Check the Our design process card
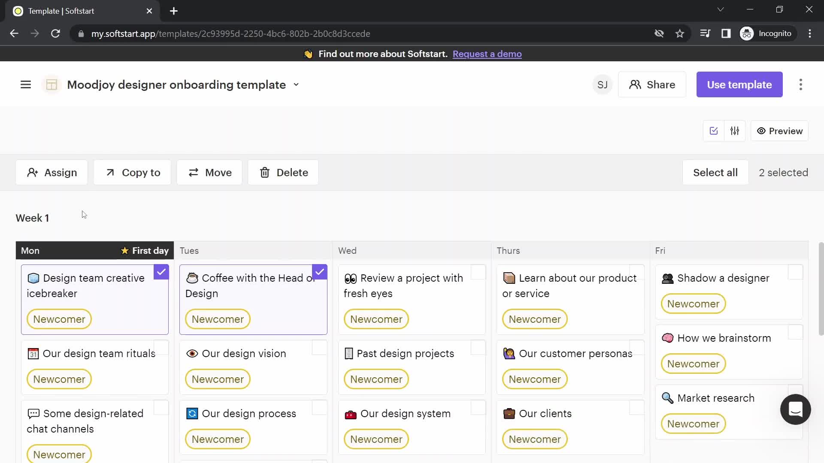824x463 pixels. [320, 407]
